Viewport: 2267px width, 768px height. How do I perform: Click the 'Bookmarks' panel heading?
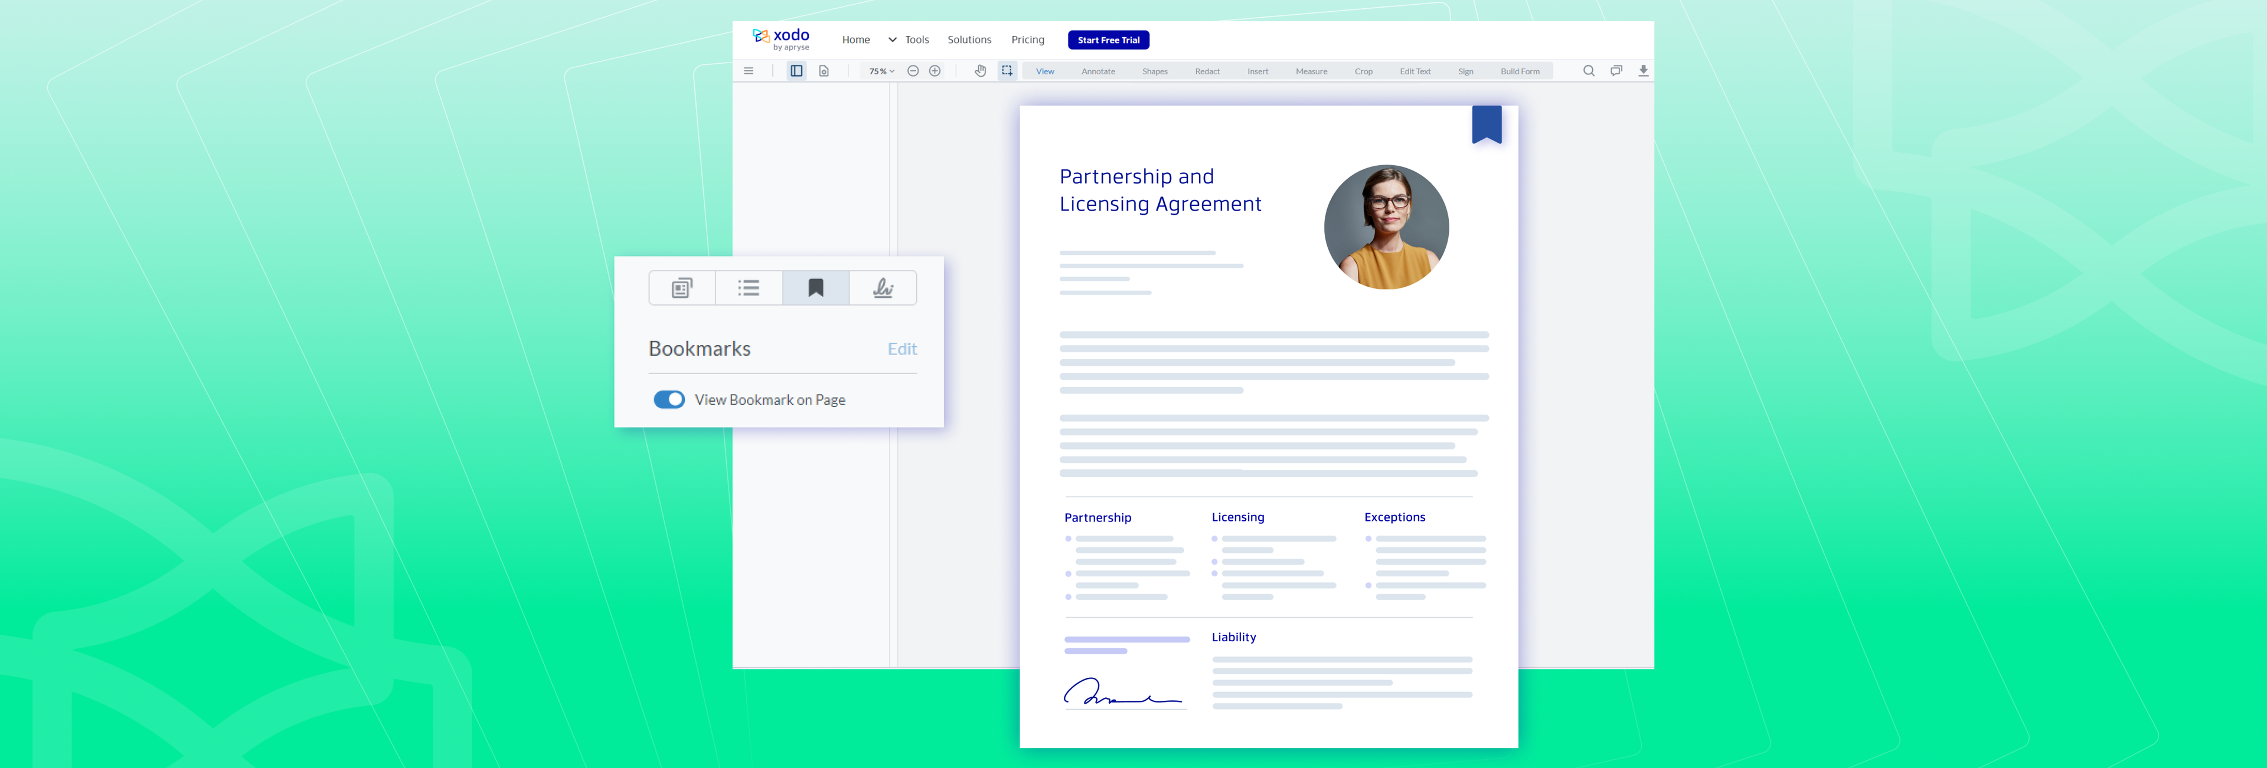pos(700,349)
